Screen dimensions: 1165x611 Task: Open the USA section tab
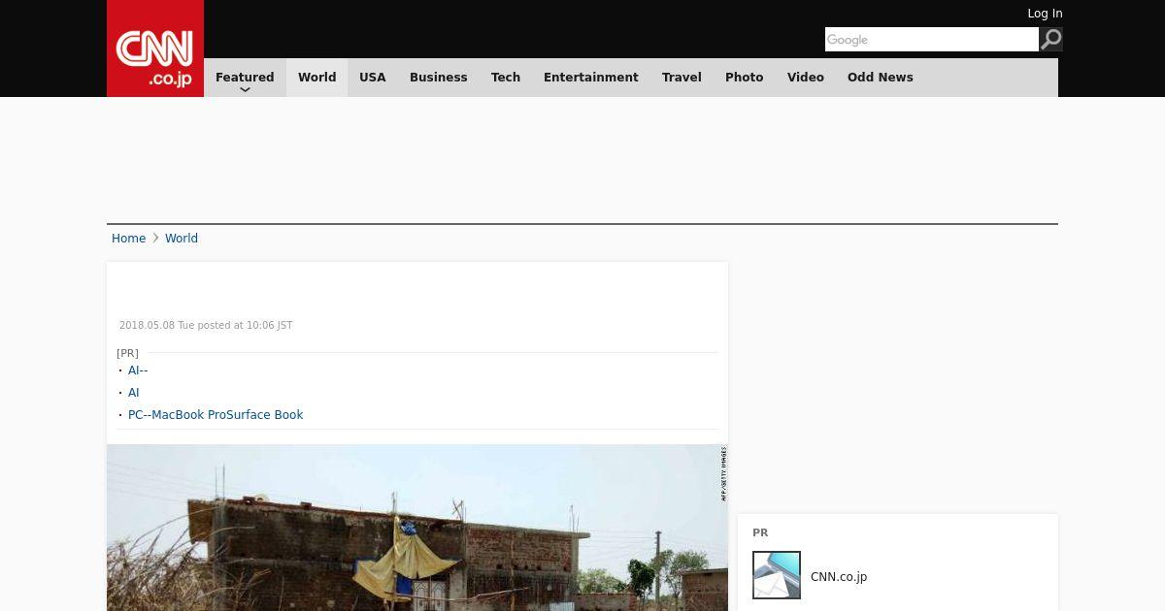tap(373, 78)
